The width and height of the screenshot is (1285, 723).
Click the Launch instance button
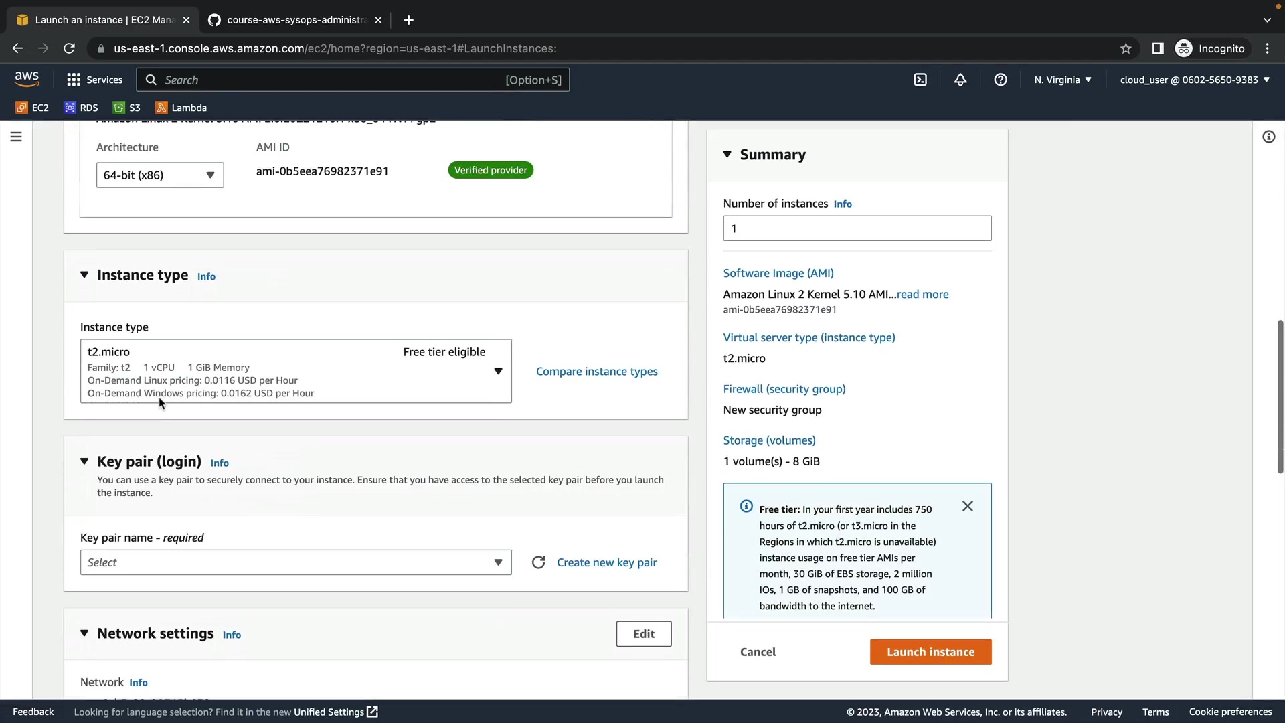coord(930,652)
